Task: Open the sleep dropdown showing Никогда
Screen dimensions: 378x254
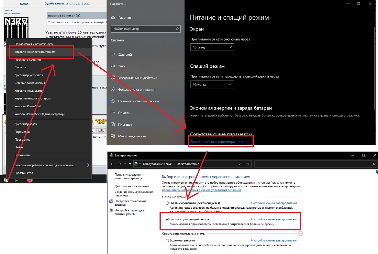Action: [212, 84]
